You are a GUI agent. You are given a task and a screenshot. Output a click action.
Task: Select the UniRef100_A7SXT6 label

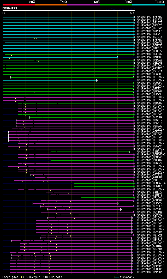pos(150,123)
